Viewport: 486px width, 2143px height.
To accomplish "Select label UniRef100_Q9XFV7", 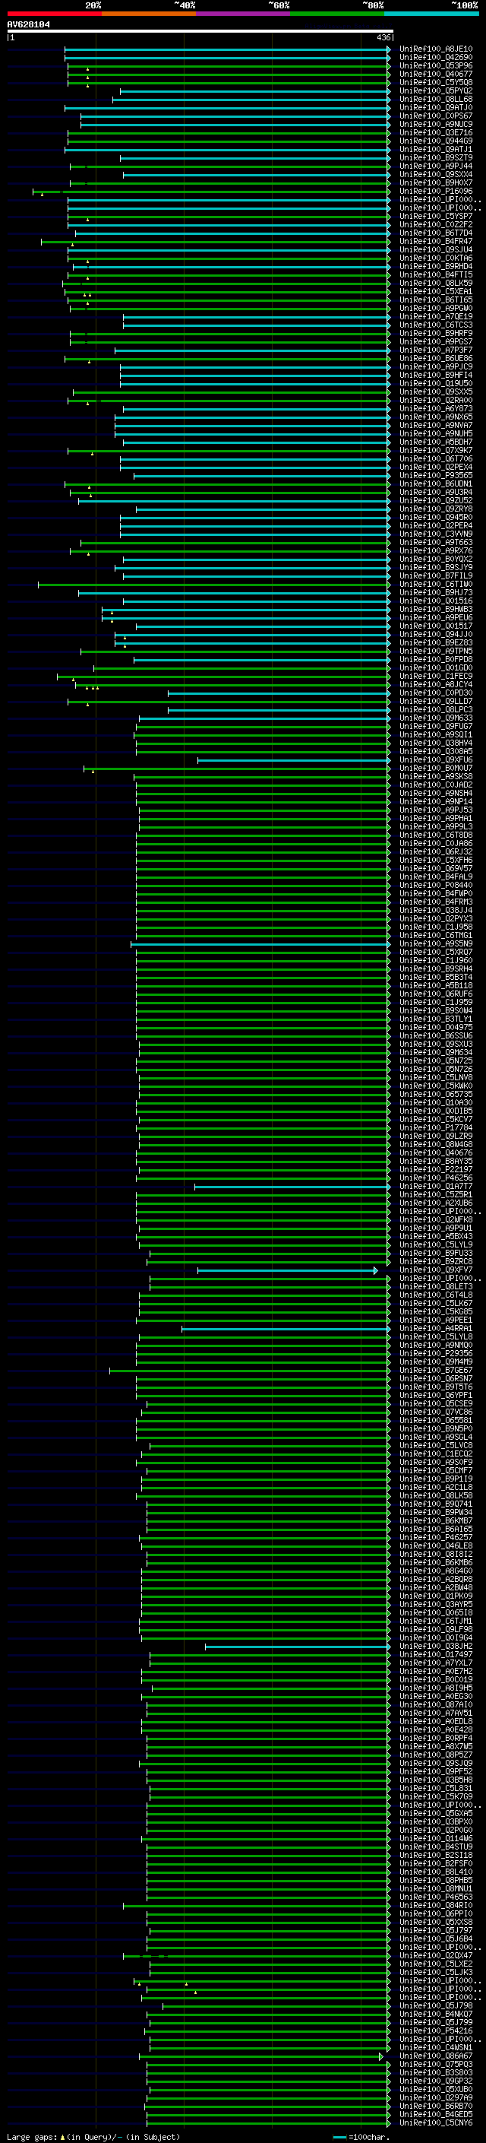I will click(436, 1270).
